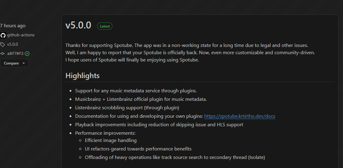The width and height of the screenshot is (343, 168).
Task: Open commit a8f70f2 link
Action: (x=15, y=54)
